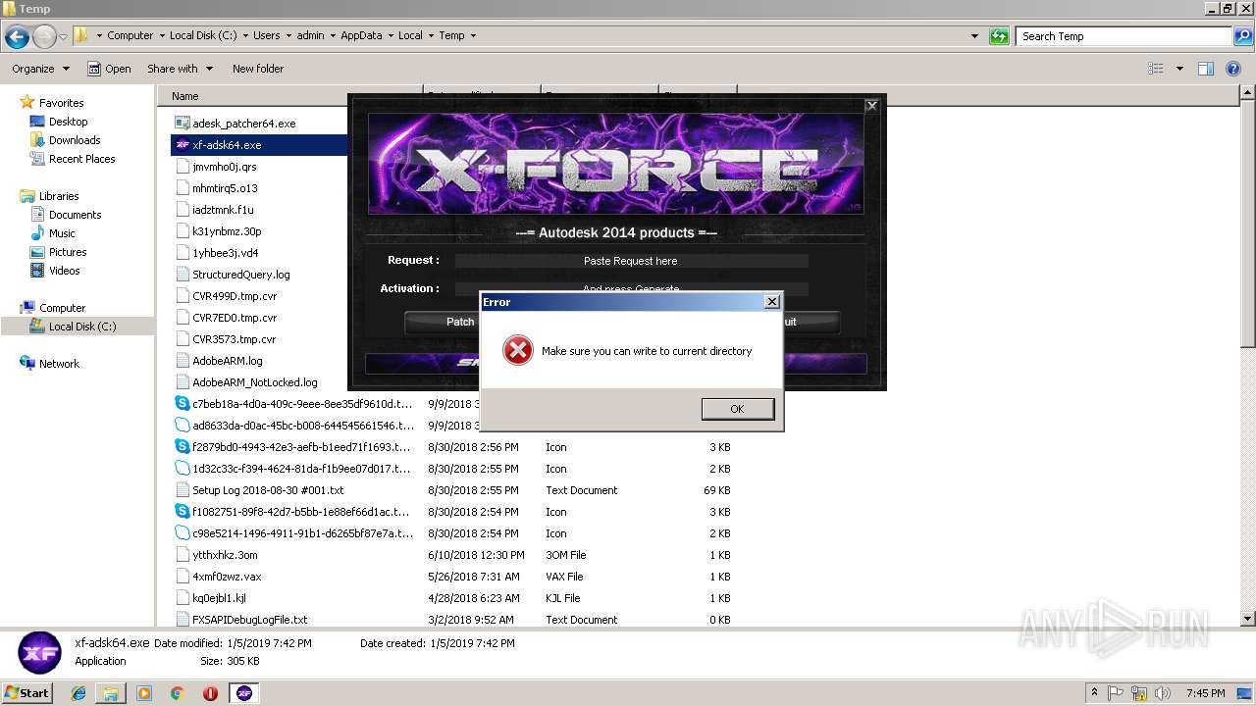Select Network in navigation pane
The width and height of the screenshot is (1256, 706).
[x=59, y=364]
